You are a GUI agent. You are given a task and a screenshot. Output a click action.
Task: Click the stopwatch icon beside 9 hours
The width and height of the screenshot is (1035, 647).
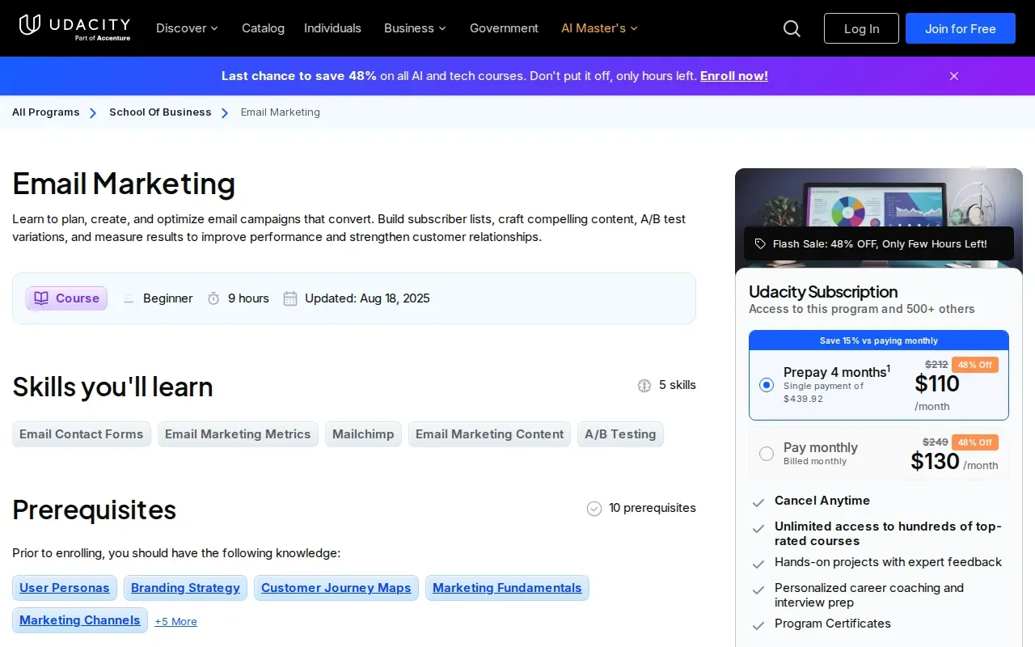pyautogui.click(x=213, y=298)
